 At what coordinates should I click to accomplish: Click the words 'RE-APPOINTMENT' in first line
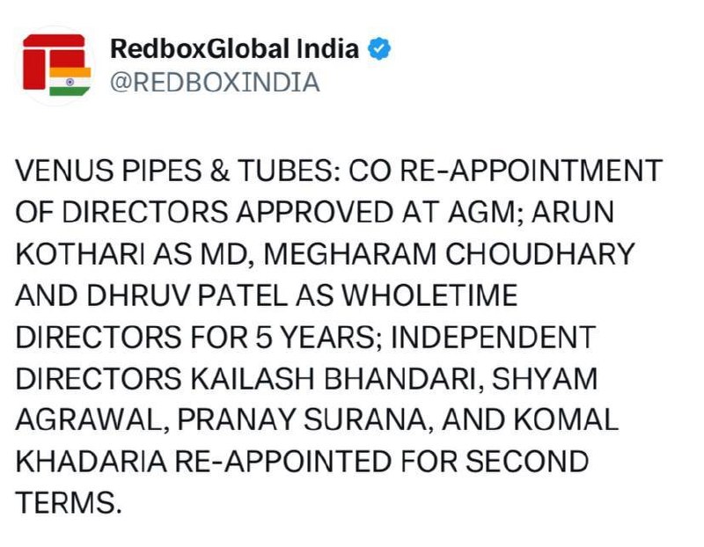[531, 171]
